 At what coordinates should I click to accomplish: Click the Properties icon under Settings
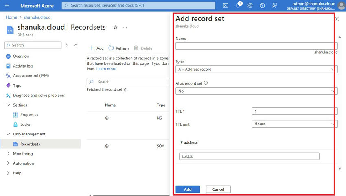tap(15, 115)
